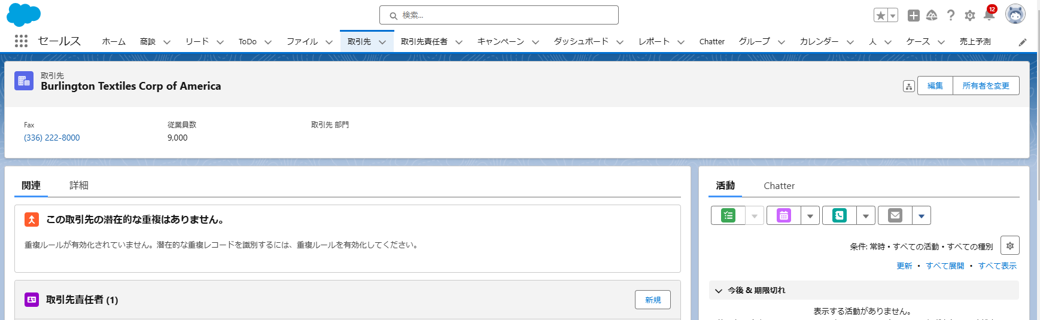Open the レポート tab dropdown chevron

coord(681,42)
